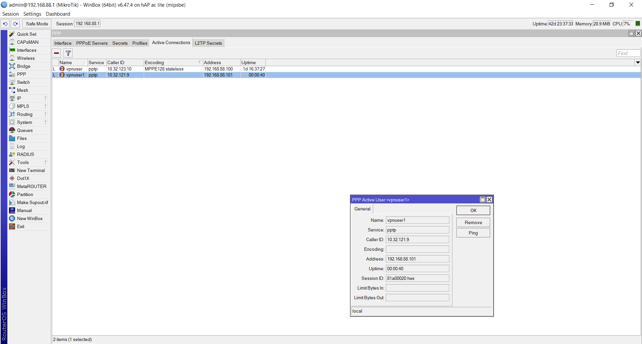
Task: Switch to the Interface tab
Action: 63,43
